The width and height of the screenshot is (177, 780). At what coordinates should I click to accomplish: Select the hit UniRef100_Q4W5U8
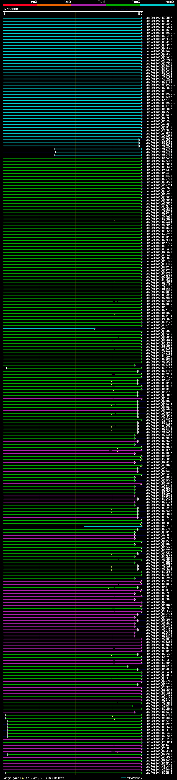click(159, 112)
